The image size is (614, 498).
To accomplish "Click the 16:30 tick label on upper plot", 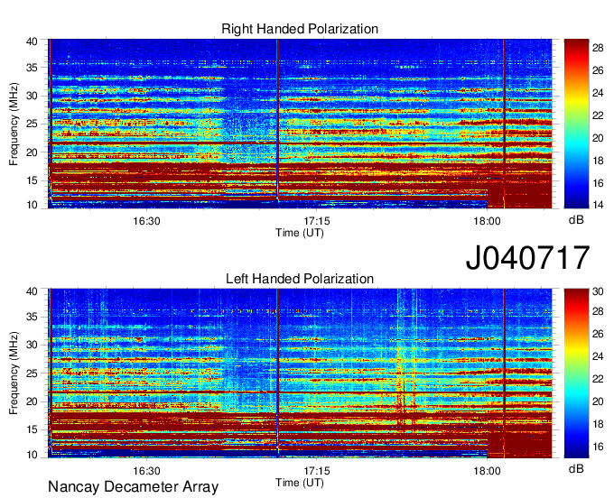I will click(x=146, y=221).
